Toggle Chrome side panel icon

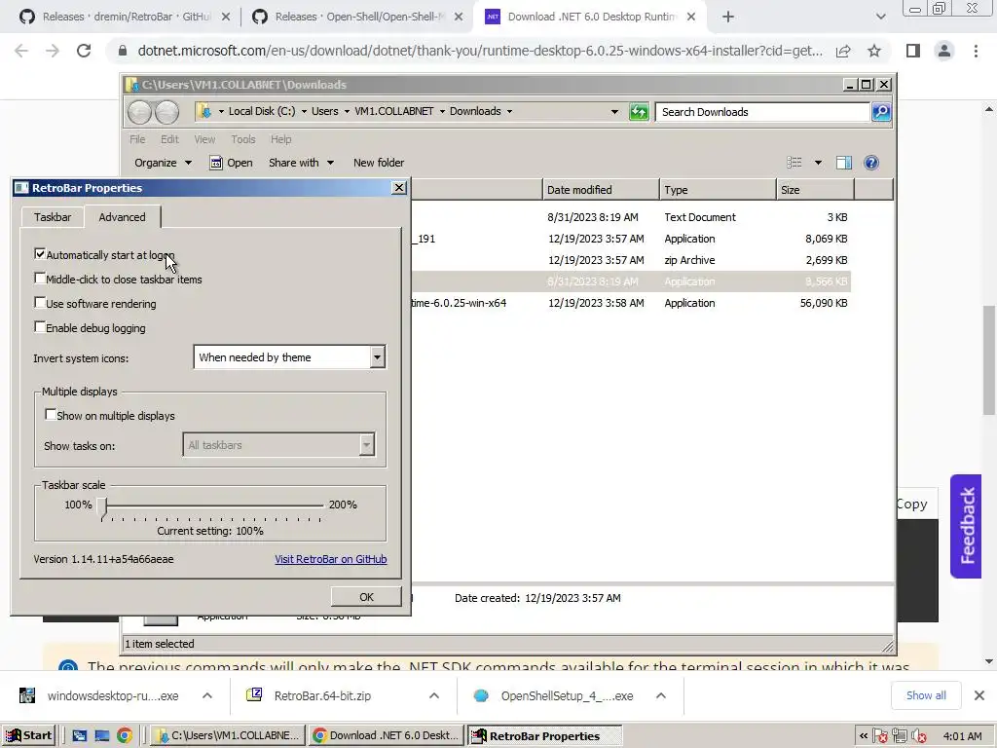click(913, 51)
